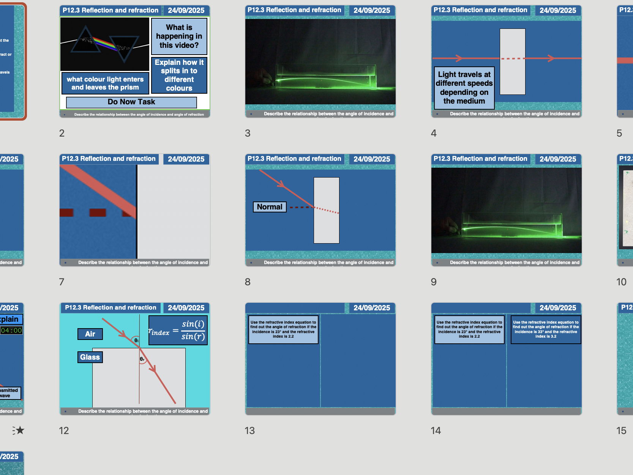The height and width of the screenshot is (475, 633).
Task: Select the Do Now Task label on slide 2
Action: coord(131,102)
